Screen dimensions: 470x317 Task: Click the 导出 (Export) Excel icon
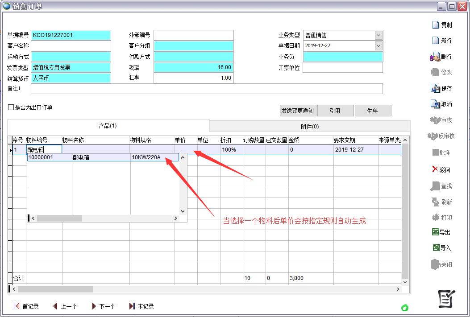(x=436, y=232)
